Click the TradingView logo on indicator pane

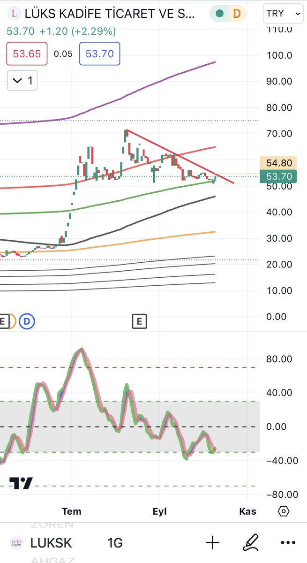coord(21,483)
